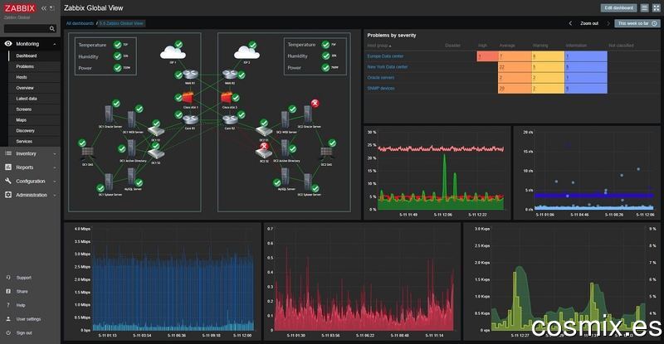Click Average cell showing 22 for New York
The width and height of the screenshot is (664, 344).
pos(515,67)
